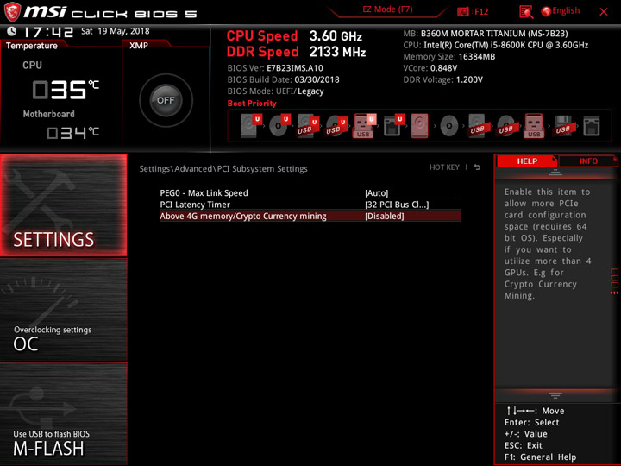
Task: Select the UEFI USB CD/DVD boot icon
Action: 336,126
